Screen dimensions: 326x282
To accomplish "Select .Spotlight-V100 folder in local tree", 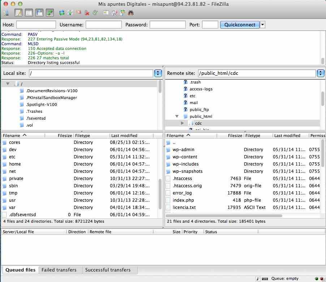I will coord(42,104).
